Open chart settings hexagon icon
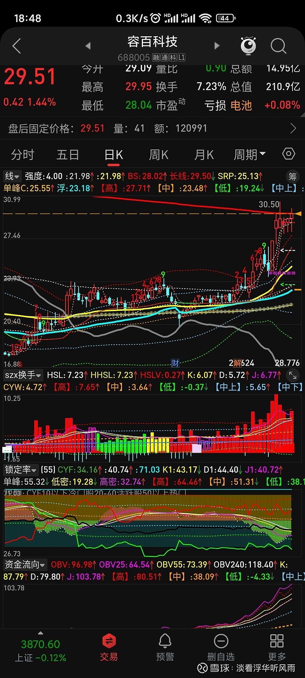Screen dimensions: 305x678 click(289, 154)
